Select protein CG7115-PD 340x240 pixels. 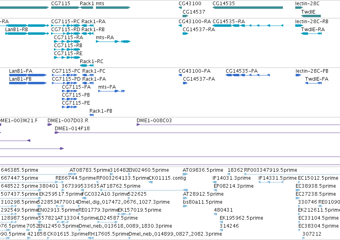pos(66,79)
